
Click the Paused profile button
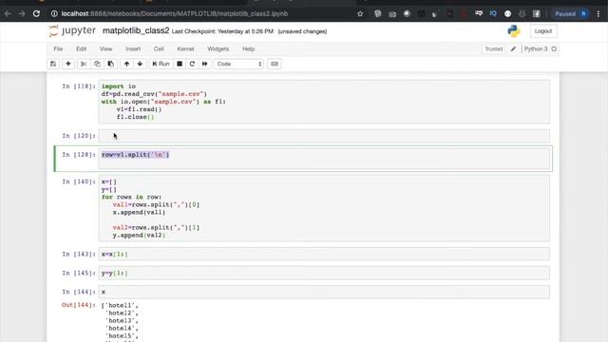[x=571, y=13]
